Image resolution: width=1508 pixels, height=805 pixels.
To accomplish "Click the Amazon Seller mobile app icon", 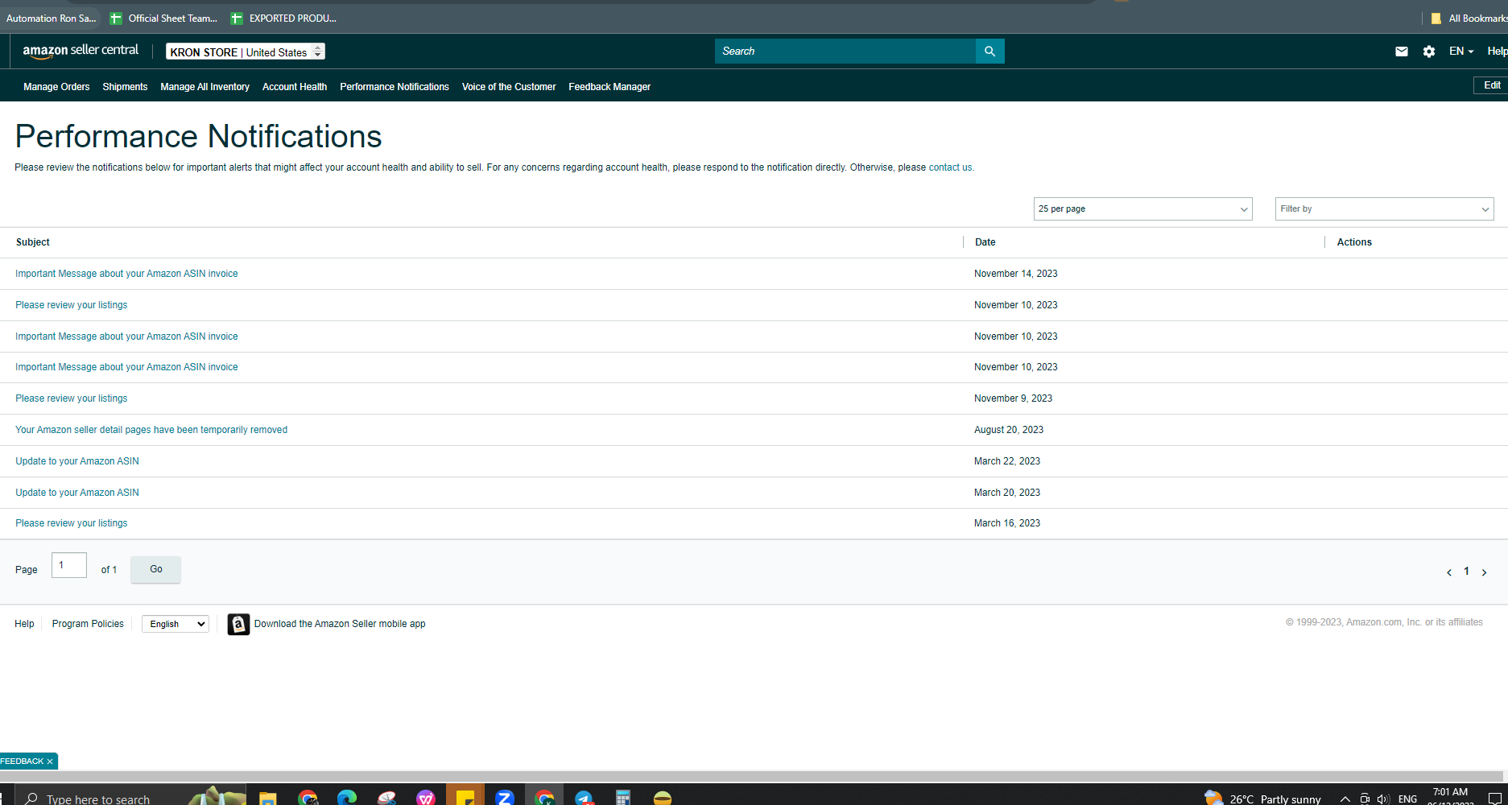I will pos(238,624).
